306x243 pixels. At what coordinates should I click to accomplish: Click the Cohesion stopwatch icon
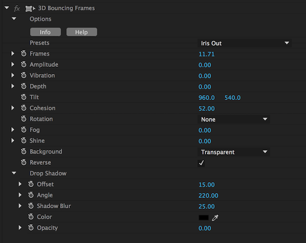(23, 108)
